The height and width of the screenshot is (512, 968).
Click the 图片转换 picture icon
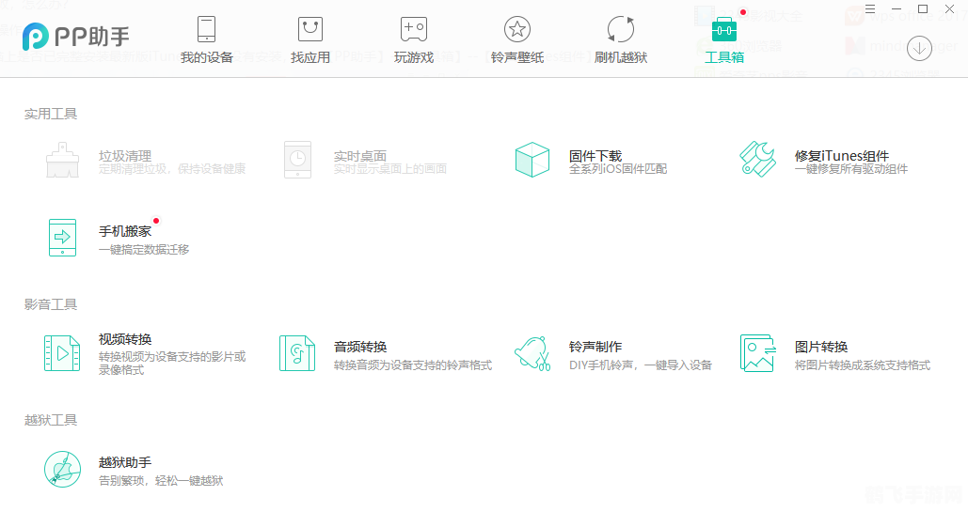pos(757,353)
